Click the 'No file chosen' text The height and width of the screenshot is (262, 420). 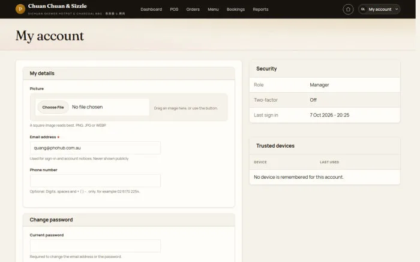coord(88,107)
